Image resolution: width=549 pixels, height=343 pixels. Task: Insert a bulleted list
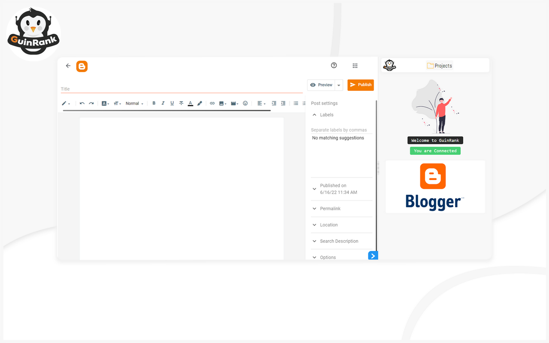[x=296, y=103]
